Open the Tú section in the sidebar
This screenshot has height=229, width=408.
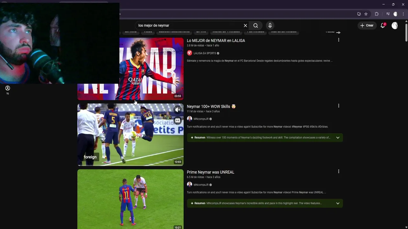point(8,90)
